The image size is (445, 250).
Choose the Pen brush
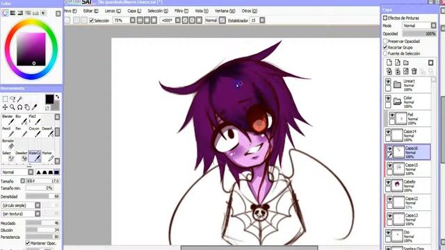click(x=22, y=132)
